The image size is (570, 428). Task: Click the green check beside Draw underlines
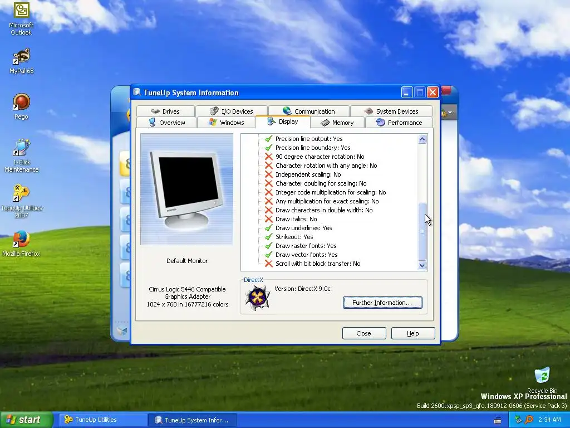[x=269, y=228]
